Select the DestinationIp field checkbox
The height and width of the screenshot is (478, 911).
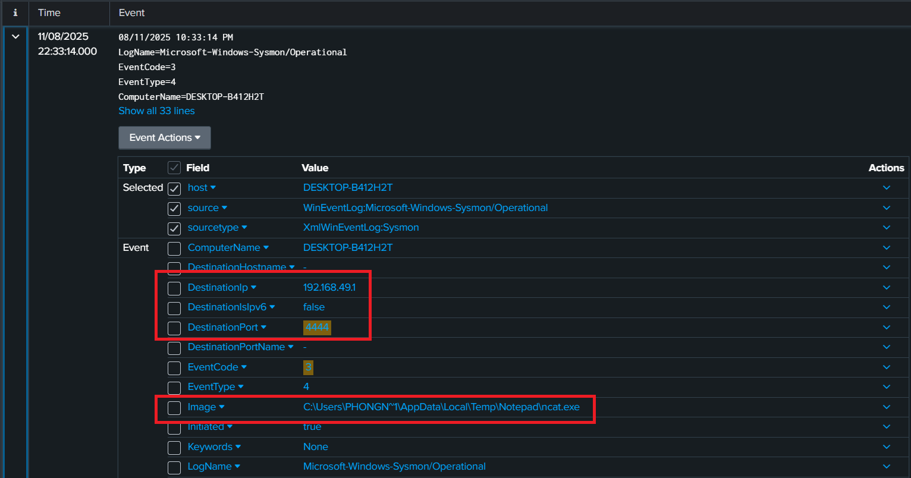pyautogui.click(x=174, y=288)
